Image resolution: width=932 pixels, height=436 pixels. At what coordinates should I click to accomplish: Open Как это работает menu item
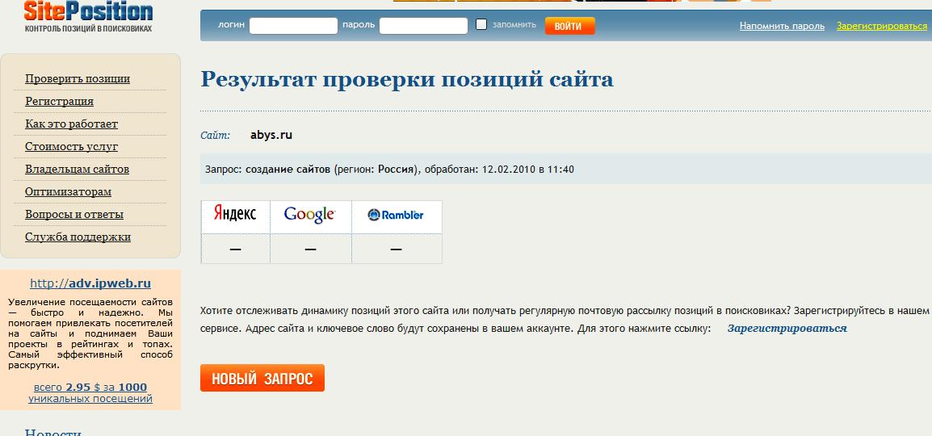click(x=71, y=124)
